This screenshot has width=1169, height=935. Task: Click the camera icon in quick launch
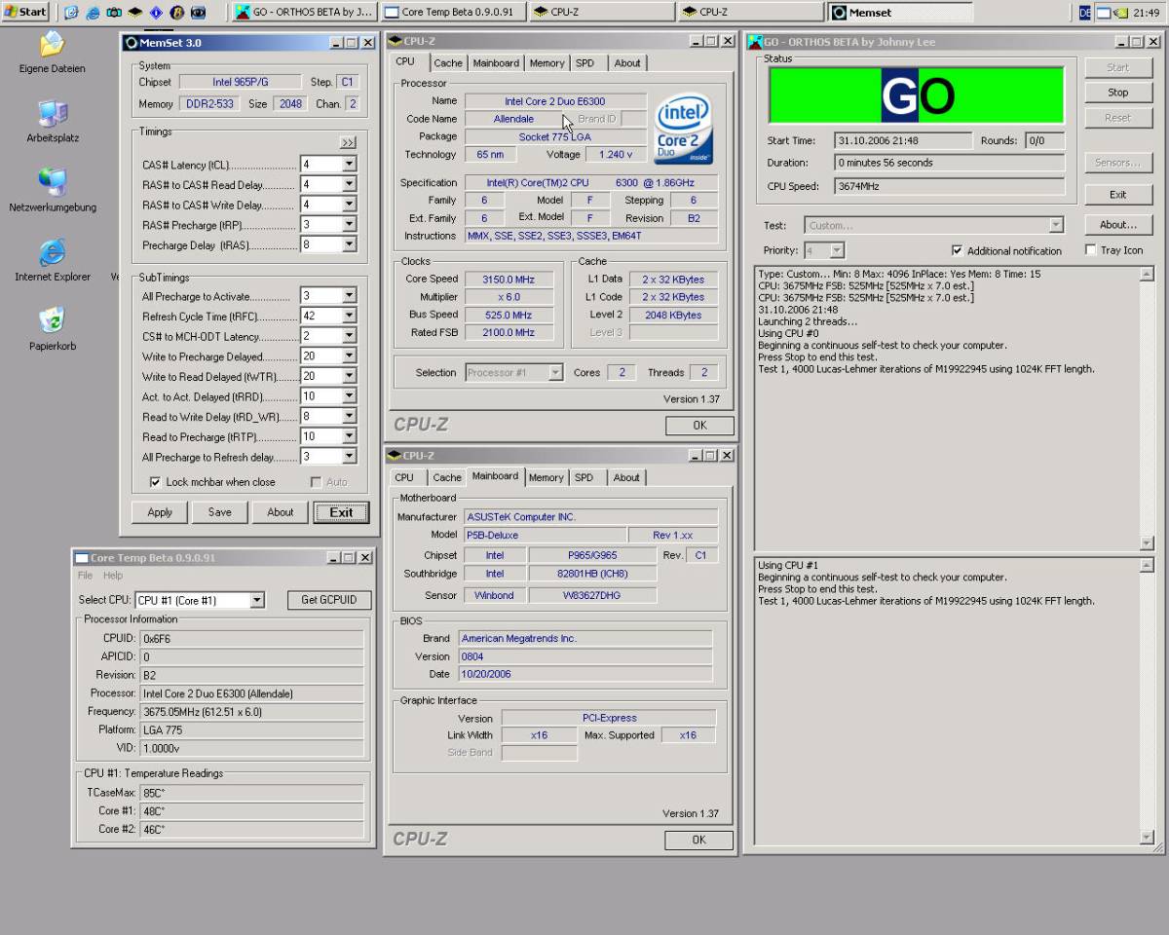click(114, 13)
